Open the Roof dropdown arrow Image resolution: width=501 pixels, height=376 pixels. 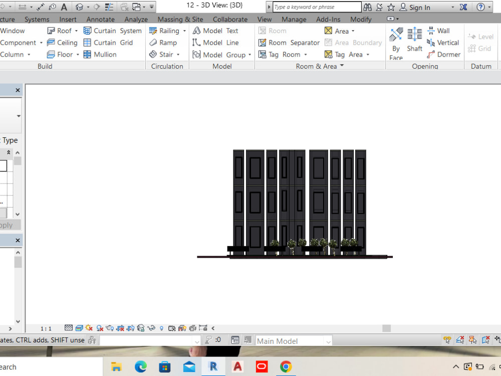pos(76,31)
